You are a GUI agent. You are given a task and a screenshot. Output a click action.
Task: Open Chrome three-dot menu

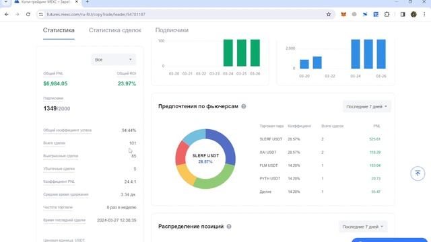(x=424, y=14)
